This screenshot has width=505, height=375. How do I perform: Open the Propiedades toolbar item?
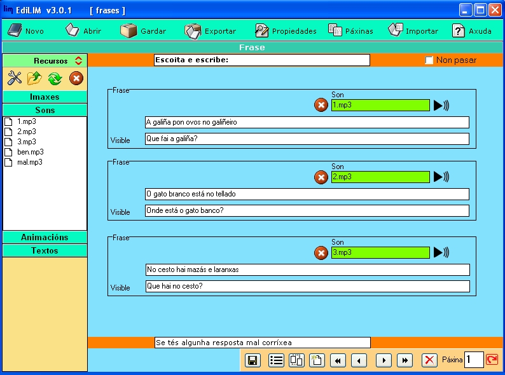click(286, 31)
